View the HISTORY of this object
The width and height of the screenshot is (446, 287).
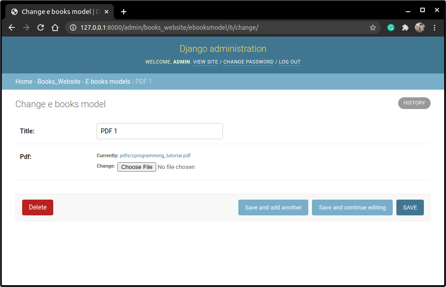414,103
